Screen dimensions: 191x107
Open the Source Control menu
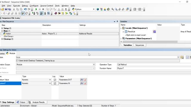(x=47, y=6)
